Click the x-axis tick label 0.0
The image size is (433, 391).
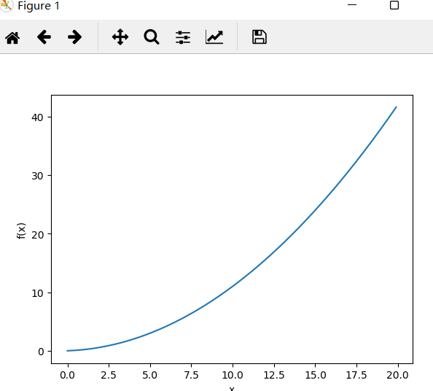(x=67, y=375)
